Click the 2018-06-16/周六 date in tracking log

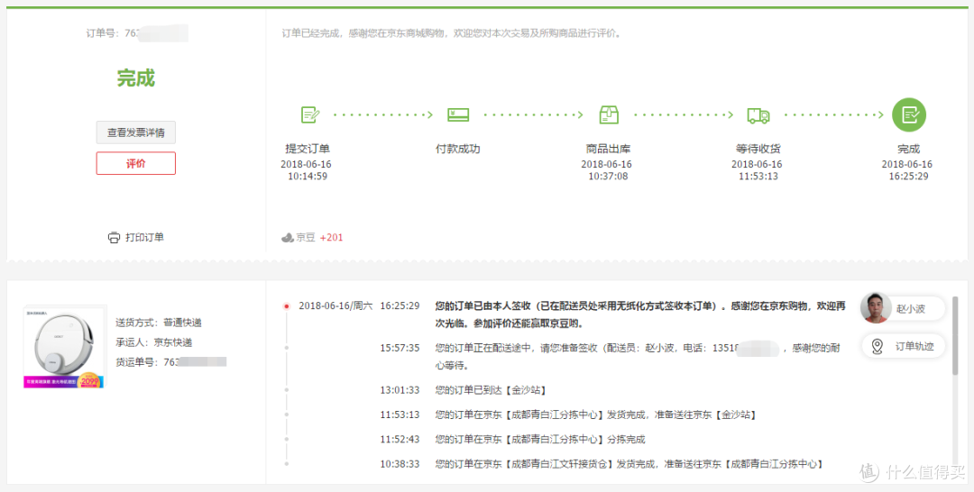[335, 305]
